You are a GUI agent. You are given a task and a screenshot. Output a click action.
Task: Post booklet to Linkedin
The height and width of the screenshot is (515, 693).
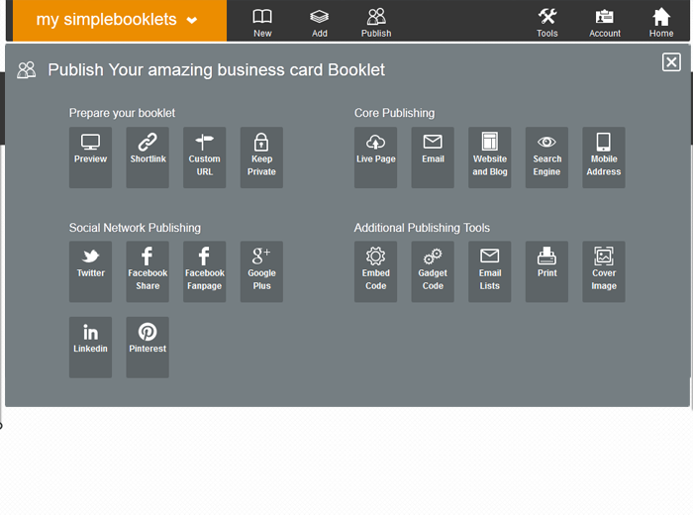[90, 347]
